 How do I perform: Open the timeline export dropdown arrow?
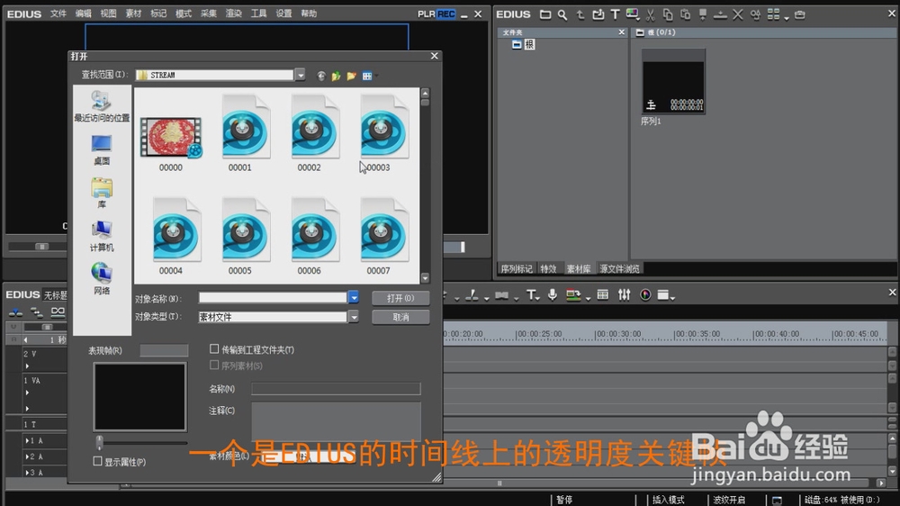point(588,298)
